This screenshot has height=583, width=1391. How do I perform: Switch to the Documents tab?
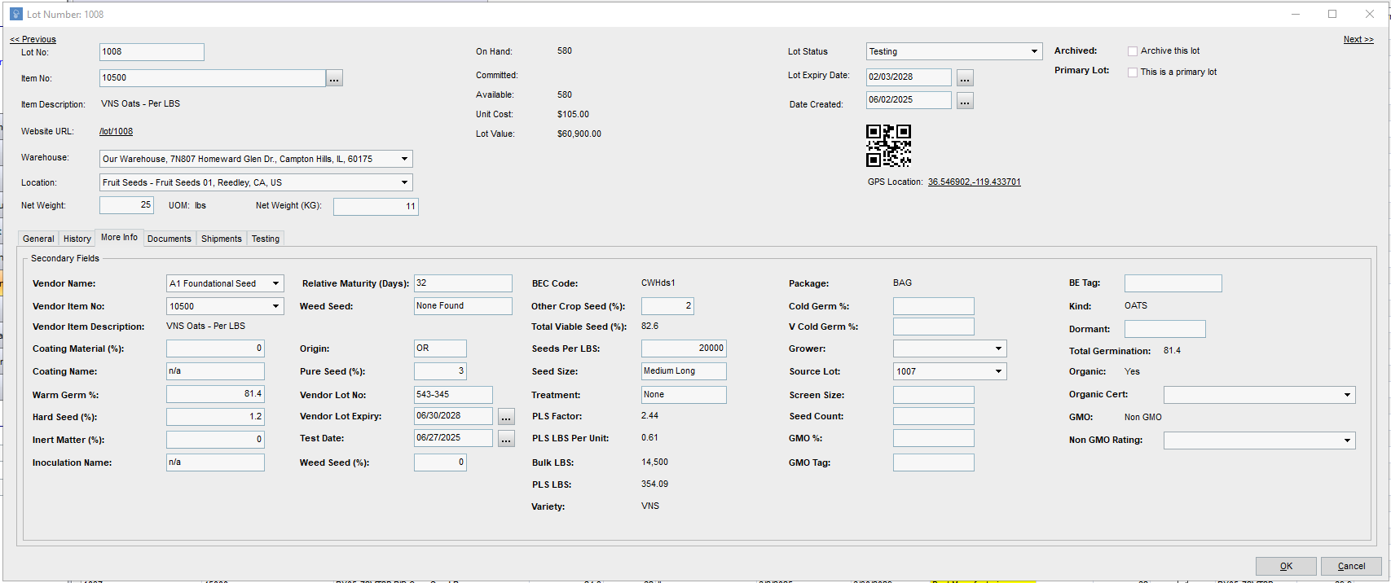coord(169,239)
